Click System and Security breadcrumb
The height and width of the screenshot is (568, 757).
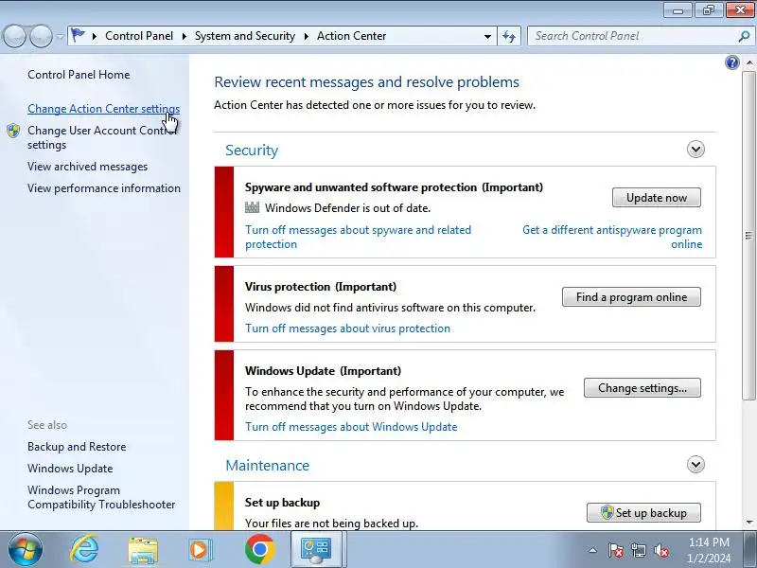tap(245, 36)
